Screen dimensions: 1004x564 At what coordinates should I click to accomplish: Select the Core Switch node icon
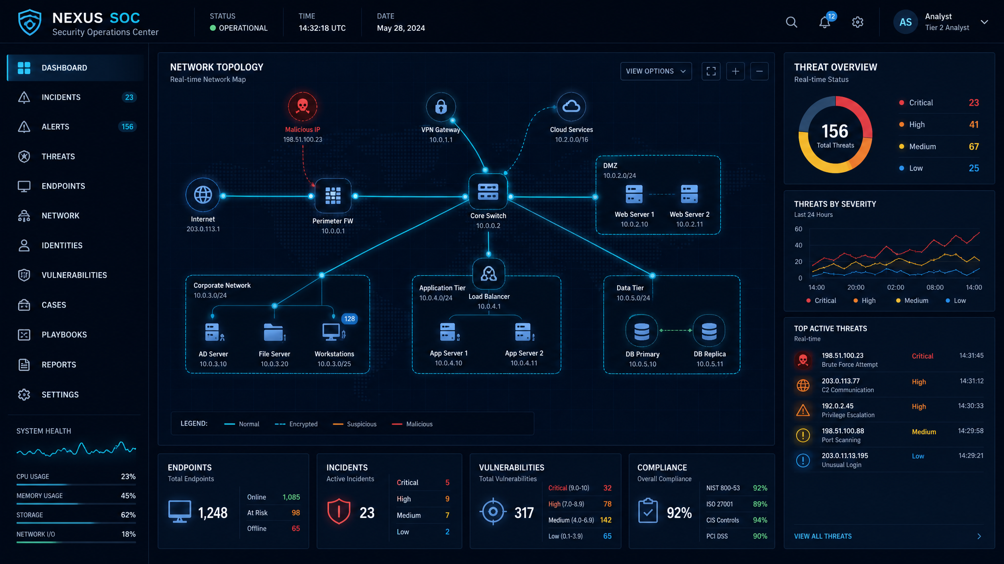[488, 192]
